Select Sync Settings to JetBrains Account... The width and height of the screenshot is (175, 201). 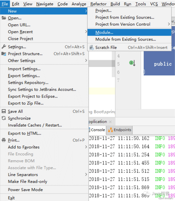[44, 90]
